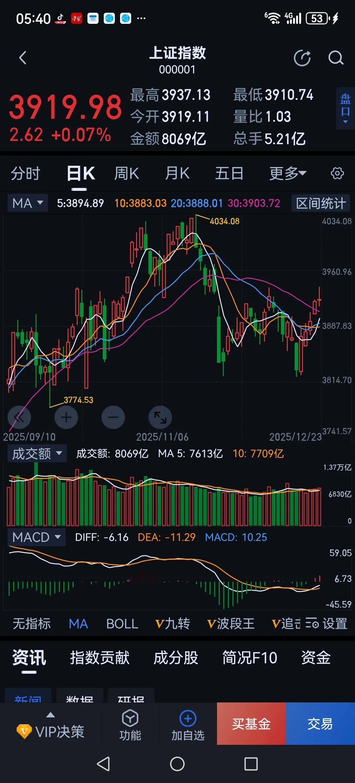Switch to 月K tab
The width and height of the screenshot is (355, 783).
177,173
